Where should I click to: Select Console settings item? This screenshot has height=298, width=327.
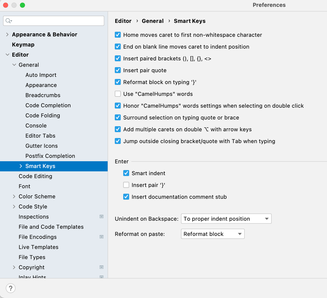click(x=36, y=126)
